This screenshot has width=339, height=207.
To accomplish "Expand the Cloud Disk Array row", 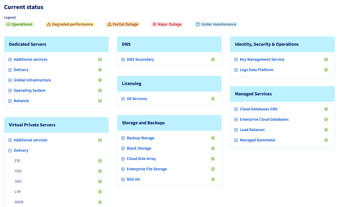I will click(x=123, y=159).
